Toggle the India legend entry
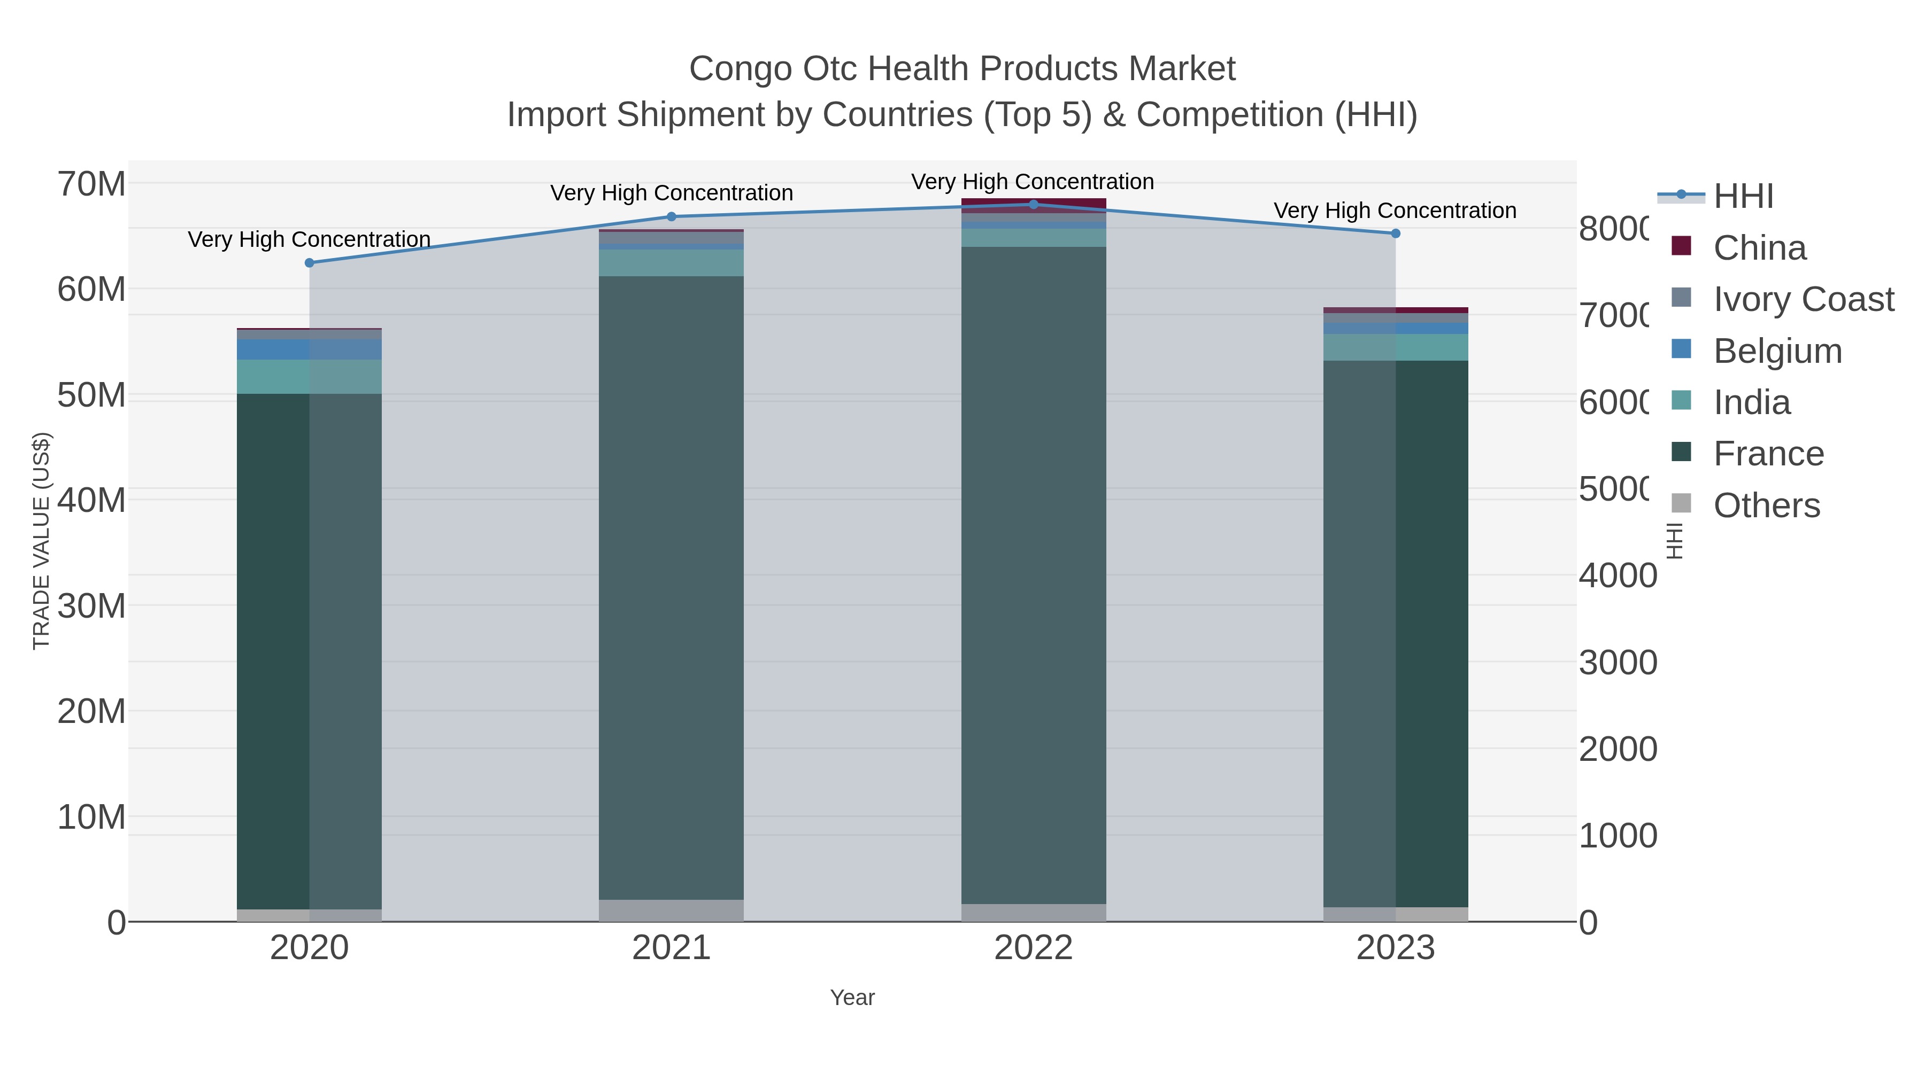This screenshot has height=1082, width=1925. click(1731, 402)
